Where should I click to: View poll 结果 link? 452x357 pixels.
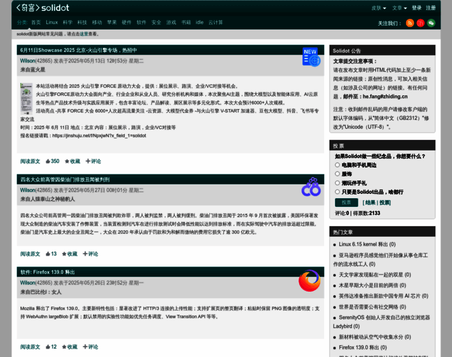[x=371, y=203]
